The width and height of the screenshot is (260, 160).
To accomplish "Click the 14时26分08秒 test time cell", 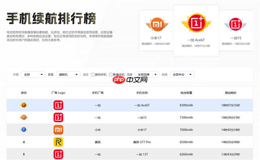I will click(x=231, y=142).
